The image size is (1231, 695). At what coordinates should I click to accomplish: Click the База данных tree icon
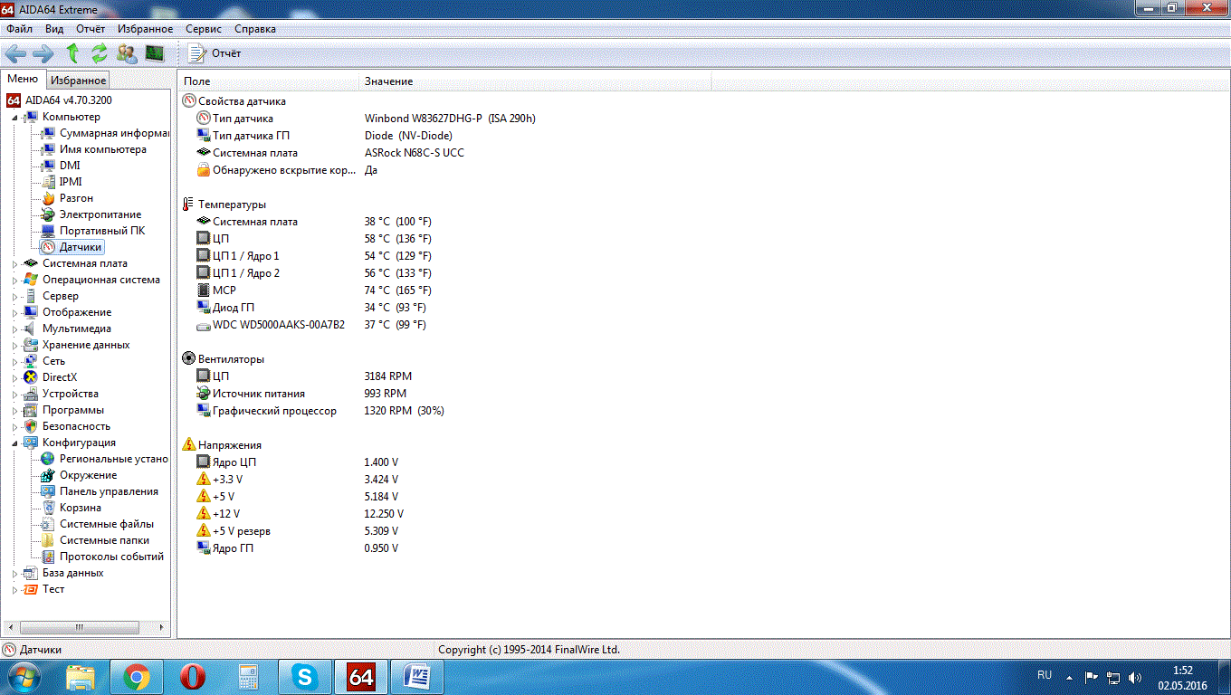click(x=31, y=573)
